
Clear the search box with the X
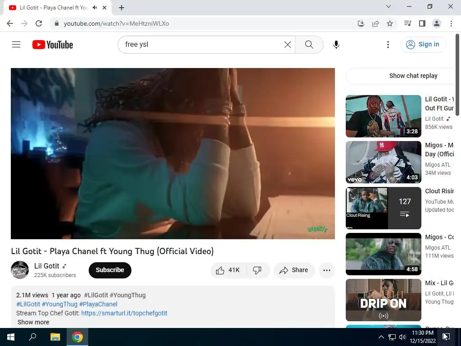tap(288, 45)
